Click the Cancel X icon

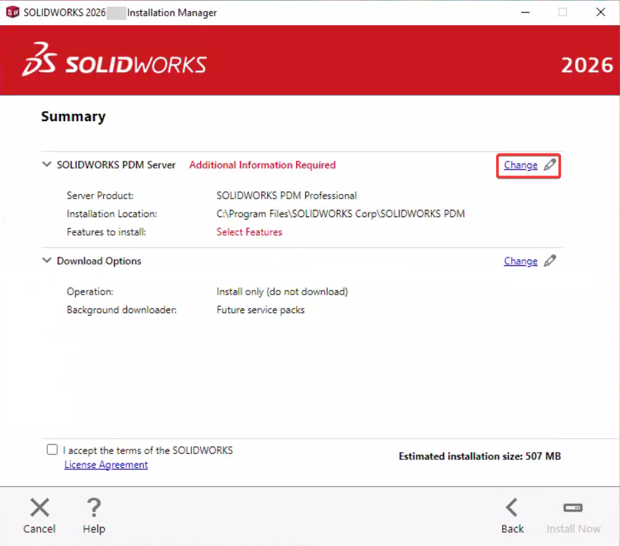(39, 507)
